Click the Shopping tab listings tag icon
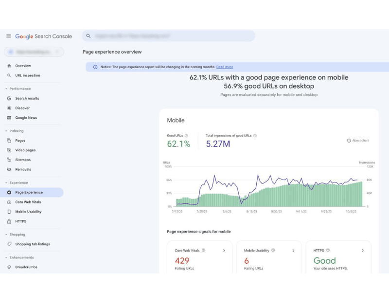The height and width of the screenshot is (292, 389). [x=9, y=244]
